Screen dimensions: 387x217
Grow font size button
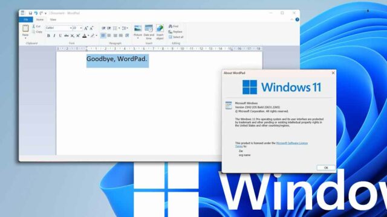[x=86, y=28]
